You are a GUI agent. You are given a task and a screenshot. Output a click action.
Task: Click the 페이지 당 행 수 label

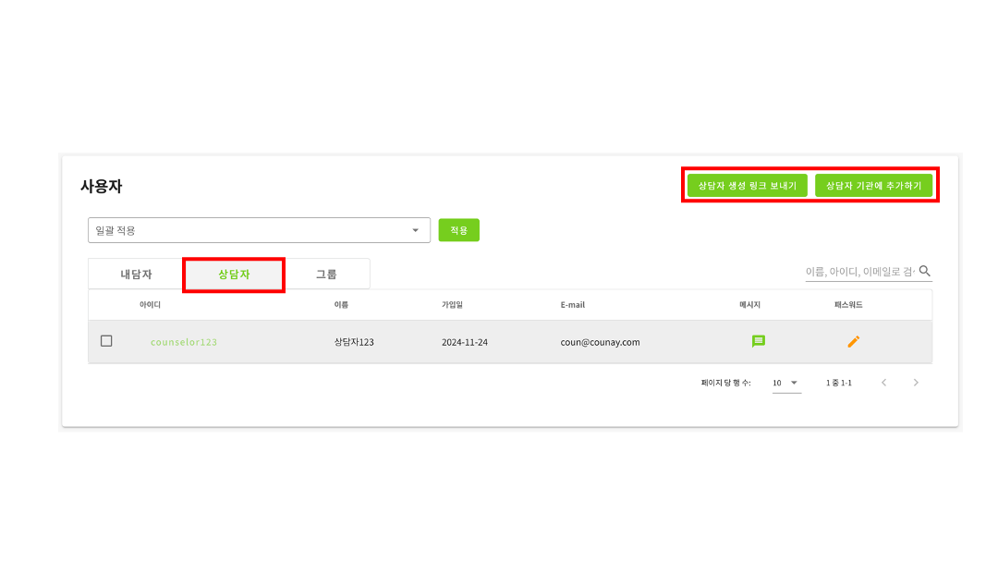click(725, 384)
